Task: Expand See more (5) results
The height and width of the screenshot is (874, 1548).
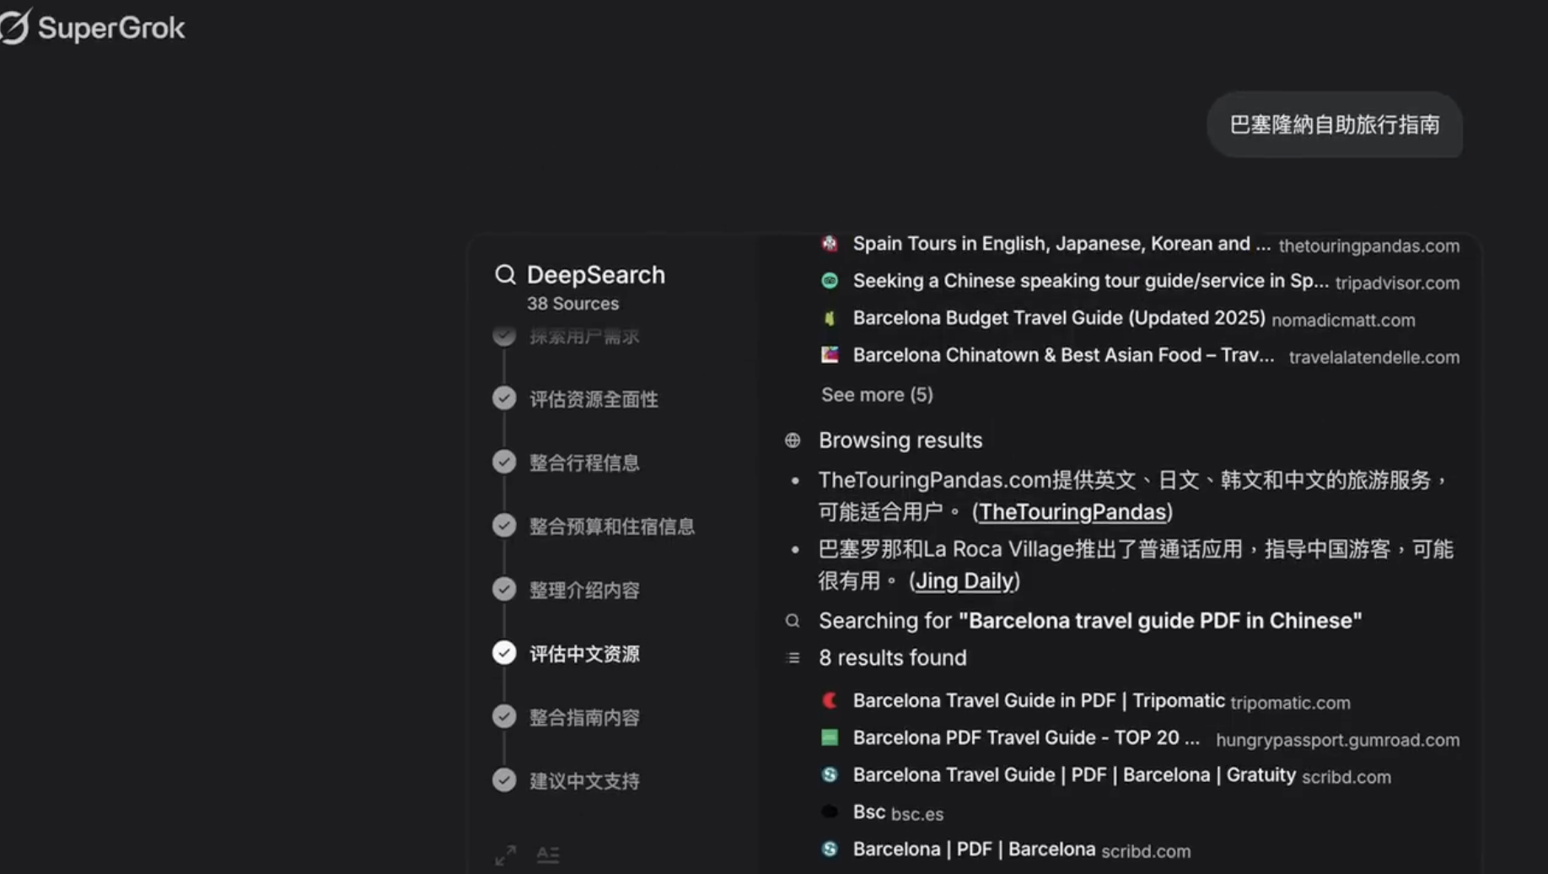Action: coord(877,395)
